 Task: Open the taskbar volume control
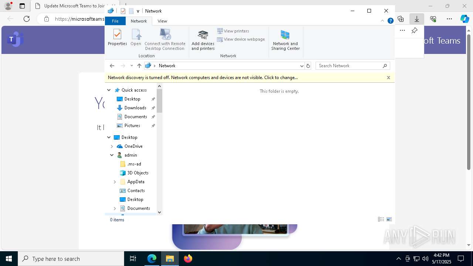coord(425,259)
